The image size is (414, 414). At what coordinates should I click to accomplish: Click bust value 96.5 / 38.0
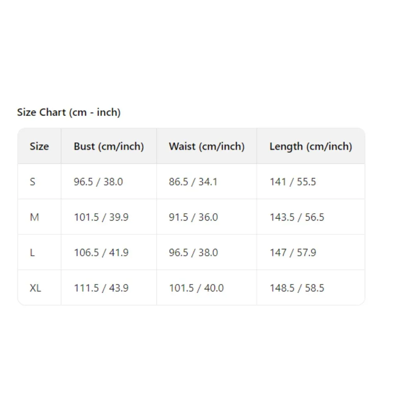98,182
